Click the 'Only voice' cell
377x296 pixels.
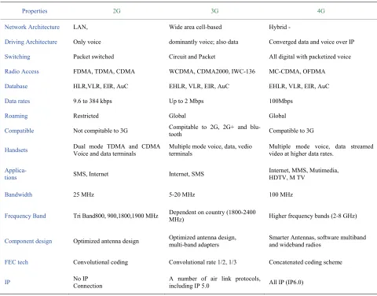[87, 42]
